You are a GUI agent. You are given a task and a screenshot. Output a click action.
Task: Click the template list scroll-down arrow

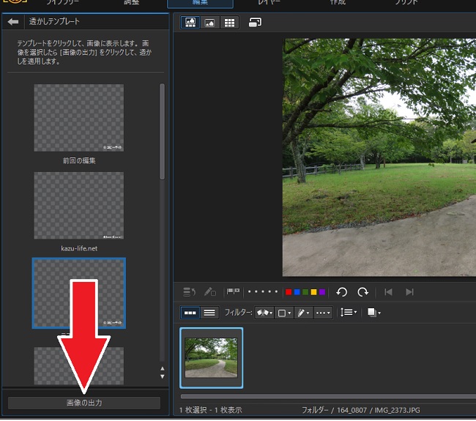[x=163, y=376]
